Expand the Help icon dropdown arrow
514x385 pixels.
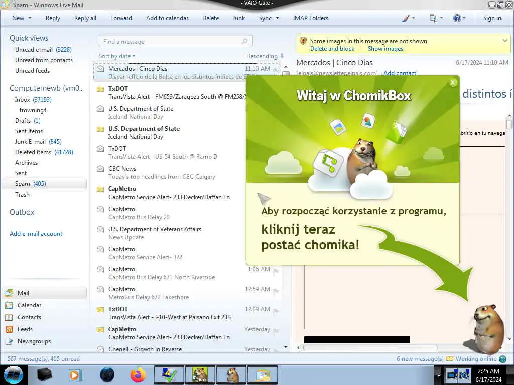coord(464,18)
